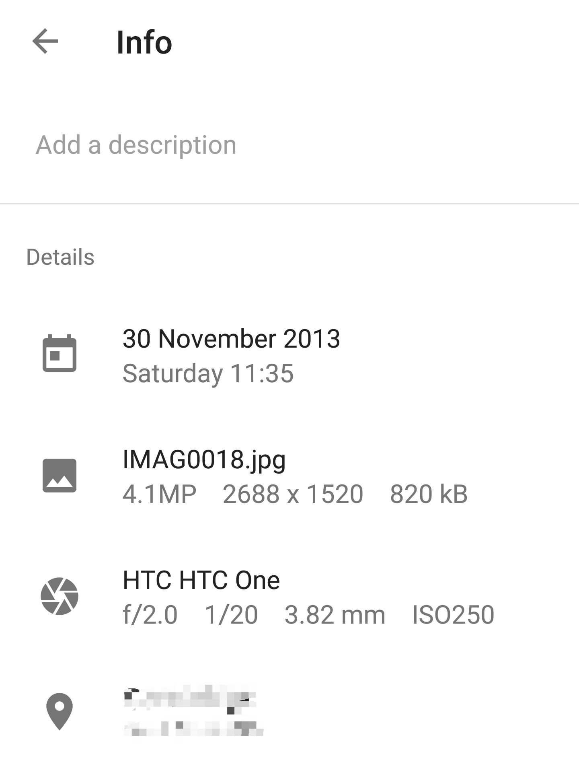Tap the location pin icon
The height and width of the screenshot is (758, 579).
point(60,711)
